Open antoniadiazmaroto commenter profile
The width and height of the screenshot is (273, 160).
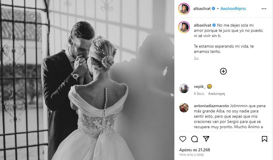pyautogui.click(x=211, y=106)
